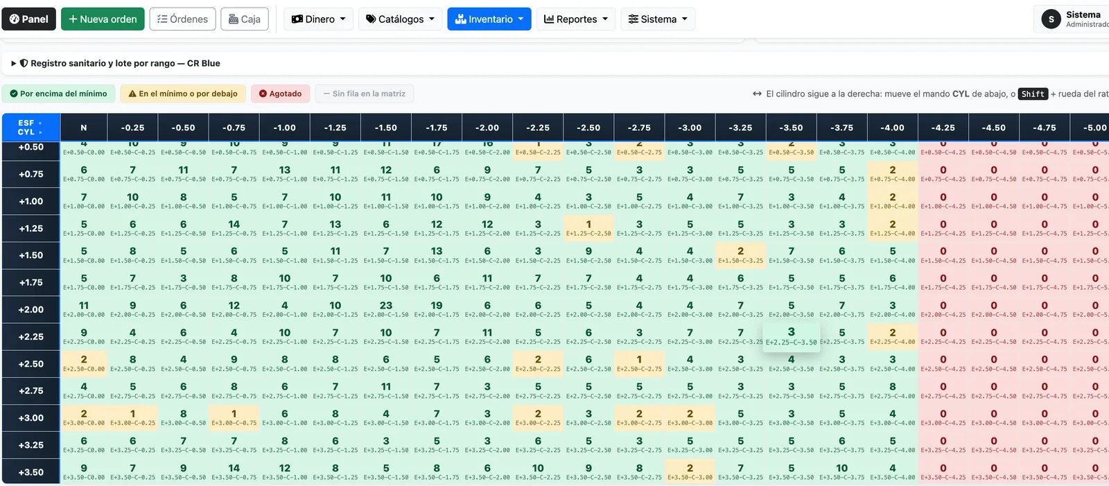The height and width of the screenshot is (486, 1109).
Task: Open cell E+3.50-C-3.00 with value 2
Action: (x=690, y=471)
